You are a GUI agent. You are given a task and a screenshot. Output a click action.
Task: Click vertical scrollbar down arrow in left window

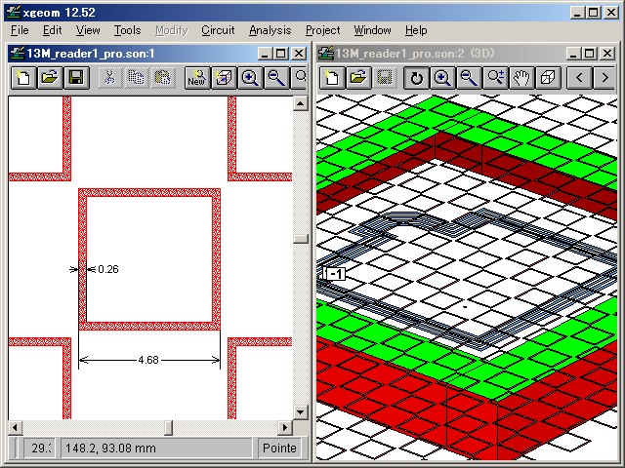[x=300, y=411]
